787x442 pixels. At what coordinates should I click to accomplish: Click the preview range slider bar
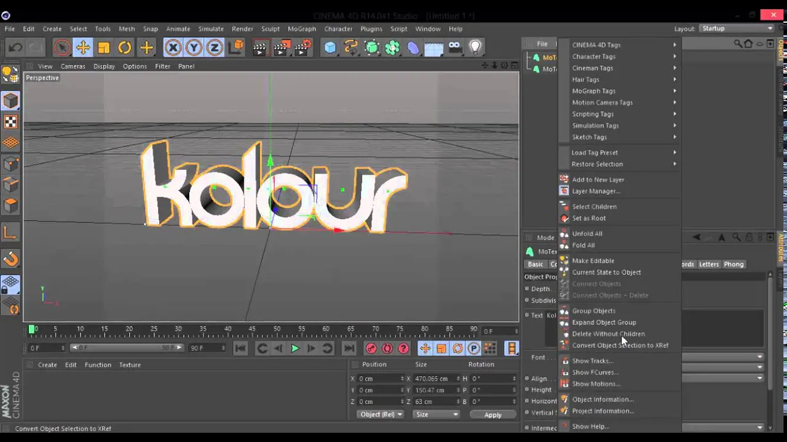[x=127, y=348]
